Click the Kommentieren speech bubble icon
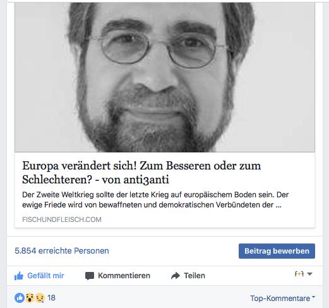Image resolution: width=329 pixels, height=308 pixels. [90, 276]
